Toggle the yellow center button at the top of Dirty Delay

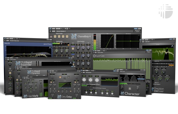(60, 77)
